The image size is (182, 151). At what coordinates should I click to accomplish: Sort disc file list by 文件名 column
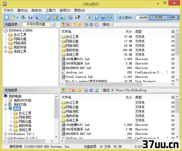pos(86,31)
